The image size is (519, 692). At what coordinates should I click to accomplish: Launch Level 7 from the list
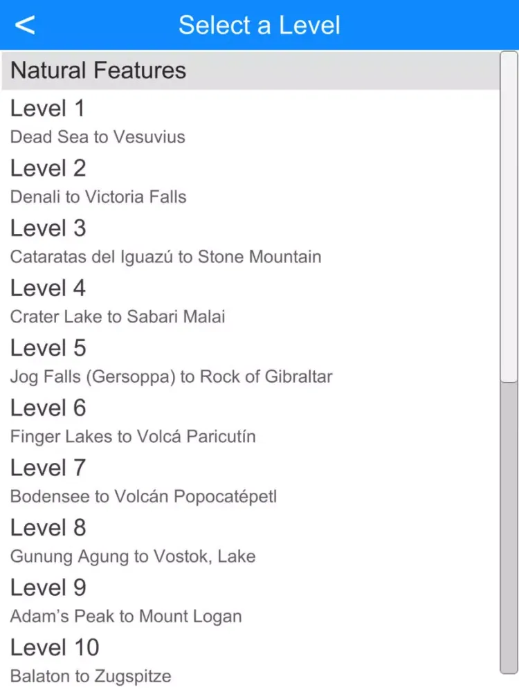48,468
